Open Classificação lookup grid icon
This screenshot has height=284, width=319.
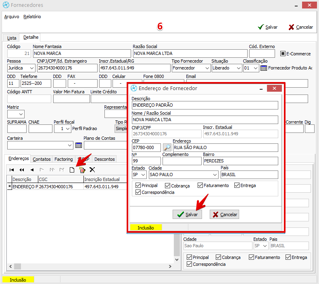click(263, 68)
